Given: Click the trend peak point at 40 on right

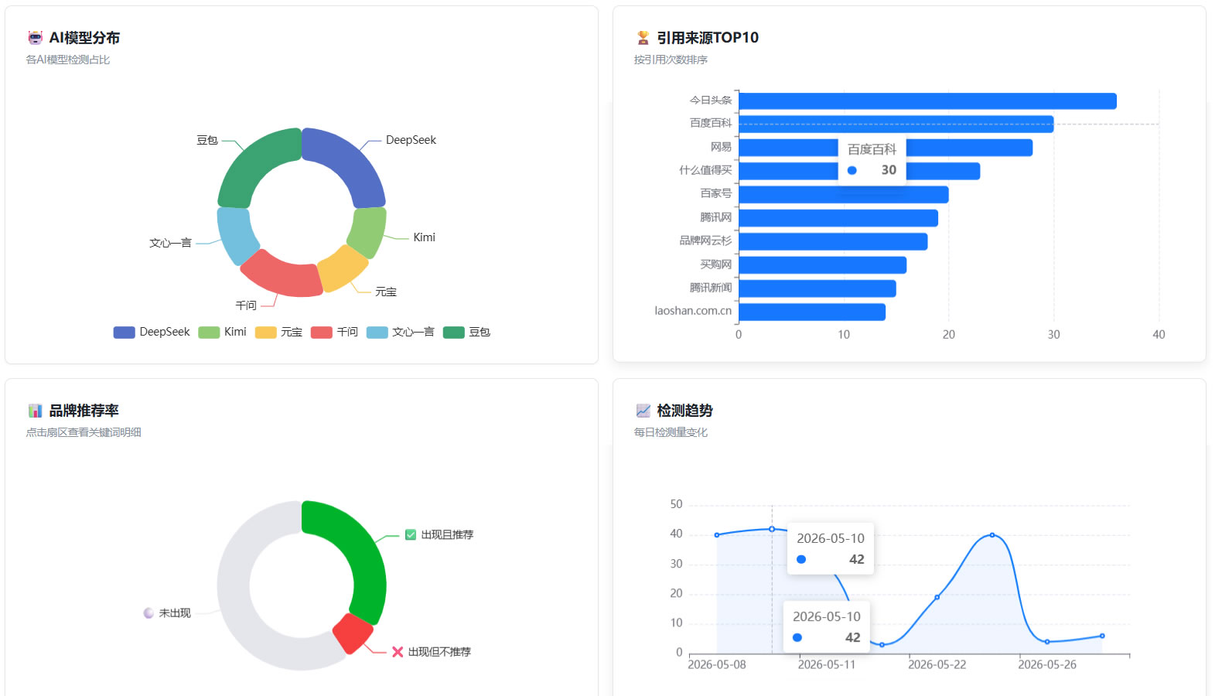Looking at the screenshot, I should (992, 535).
